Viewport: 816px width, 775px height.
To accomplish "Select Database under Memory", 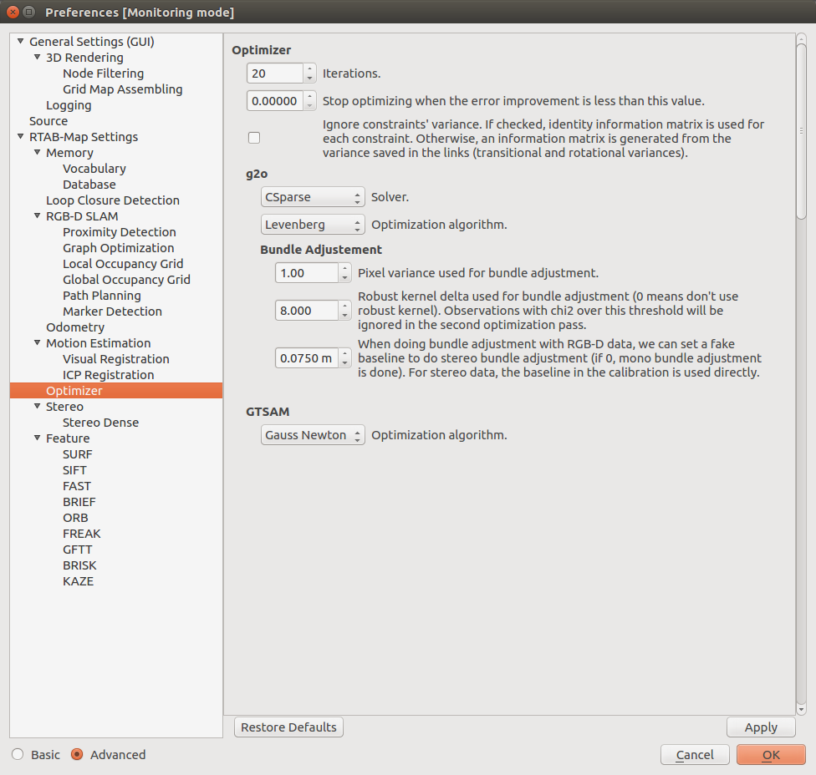I will coord(89,185).
